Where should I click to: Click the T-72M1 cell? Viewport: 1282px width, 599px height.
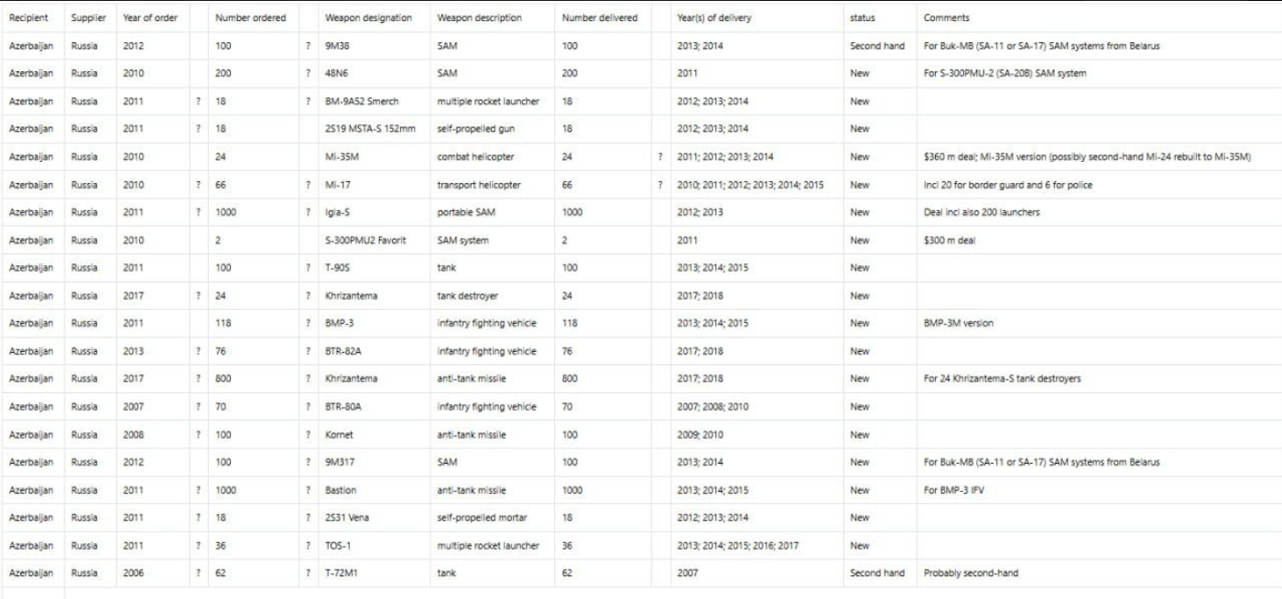click(342, 573)
